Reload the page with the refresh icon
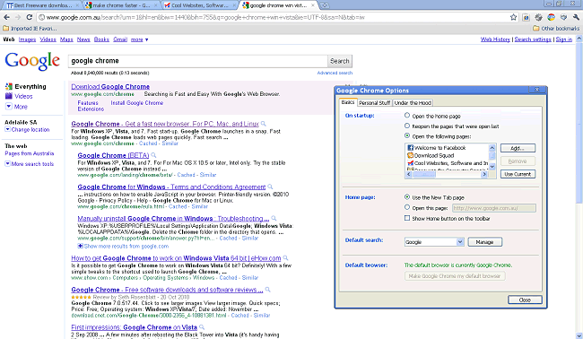The image size is (583, 339). (30, 17)
